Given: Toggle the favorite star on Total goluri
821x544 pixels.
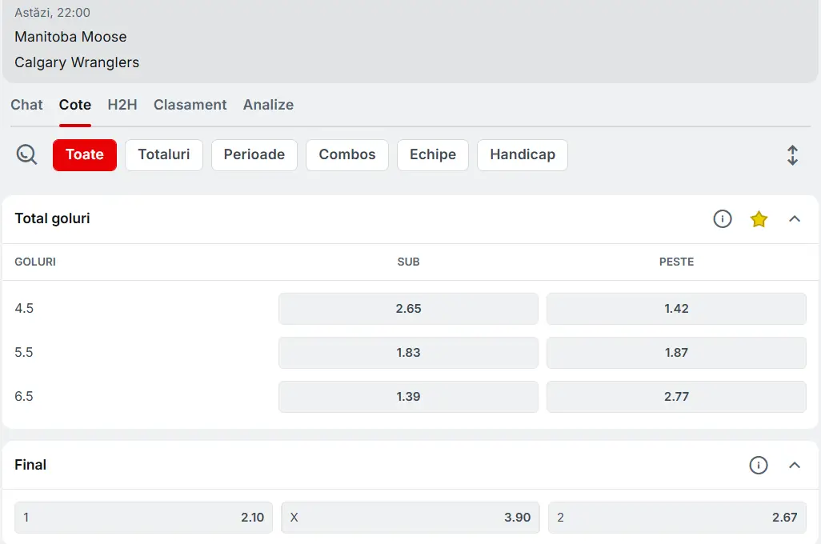Looking at the screenshot, I should pyautogui.click(x=759, y=218).
